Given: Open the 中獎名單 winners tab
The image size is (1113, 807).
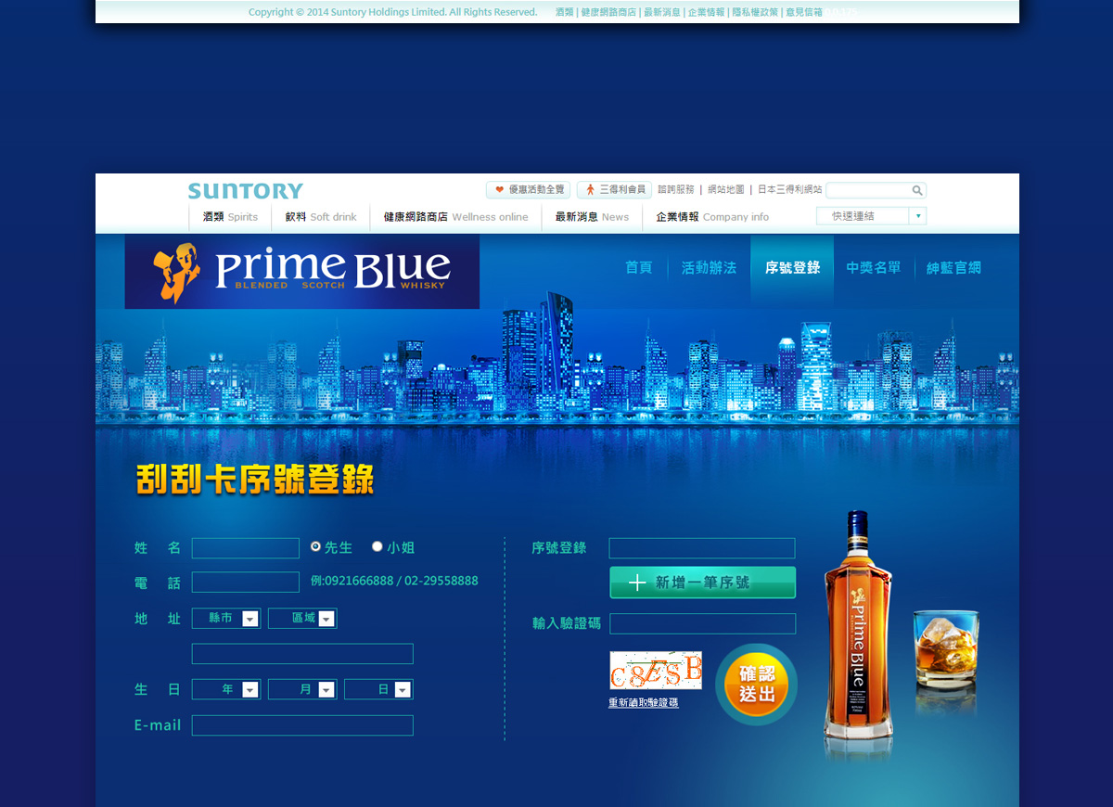Looking at the screenshot, I should pos(874,268).
